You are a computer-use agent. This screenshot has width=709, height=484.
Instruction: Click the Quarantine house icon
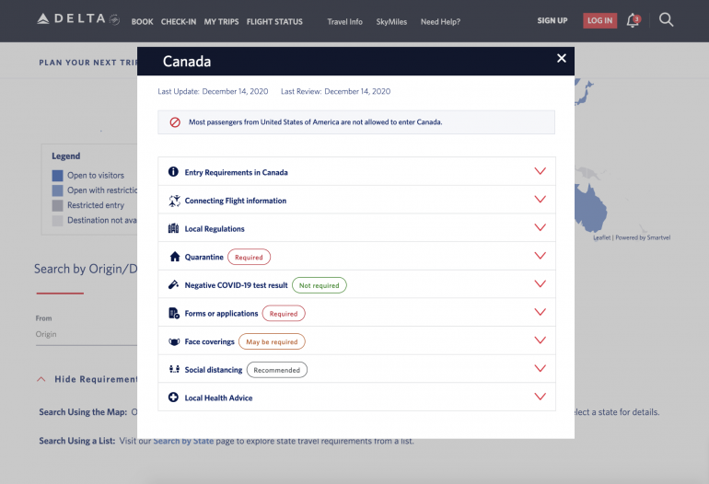(174, 257)
